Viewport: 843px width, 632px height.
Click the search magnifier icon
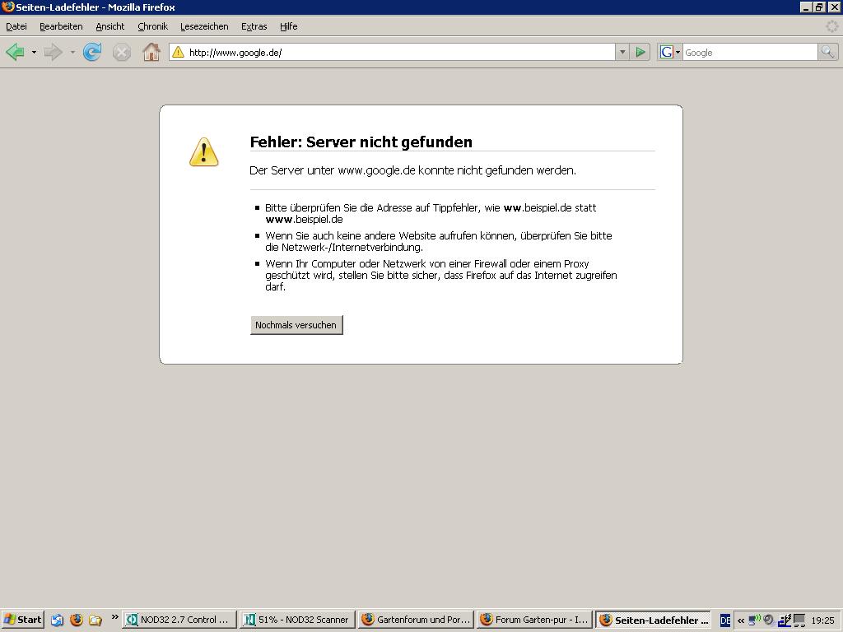tap(827, 53)
